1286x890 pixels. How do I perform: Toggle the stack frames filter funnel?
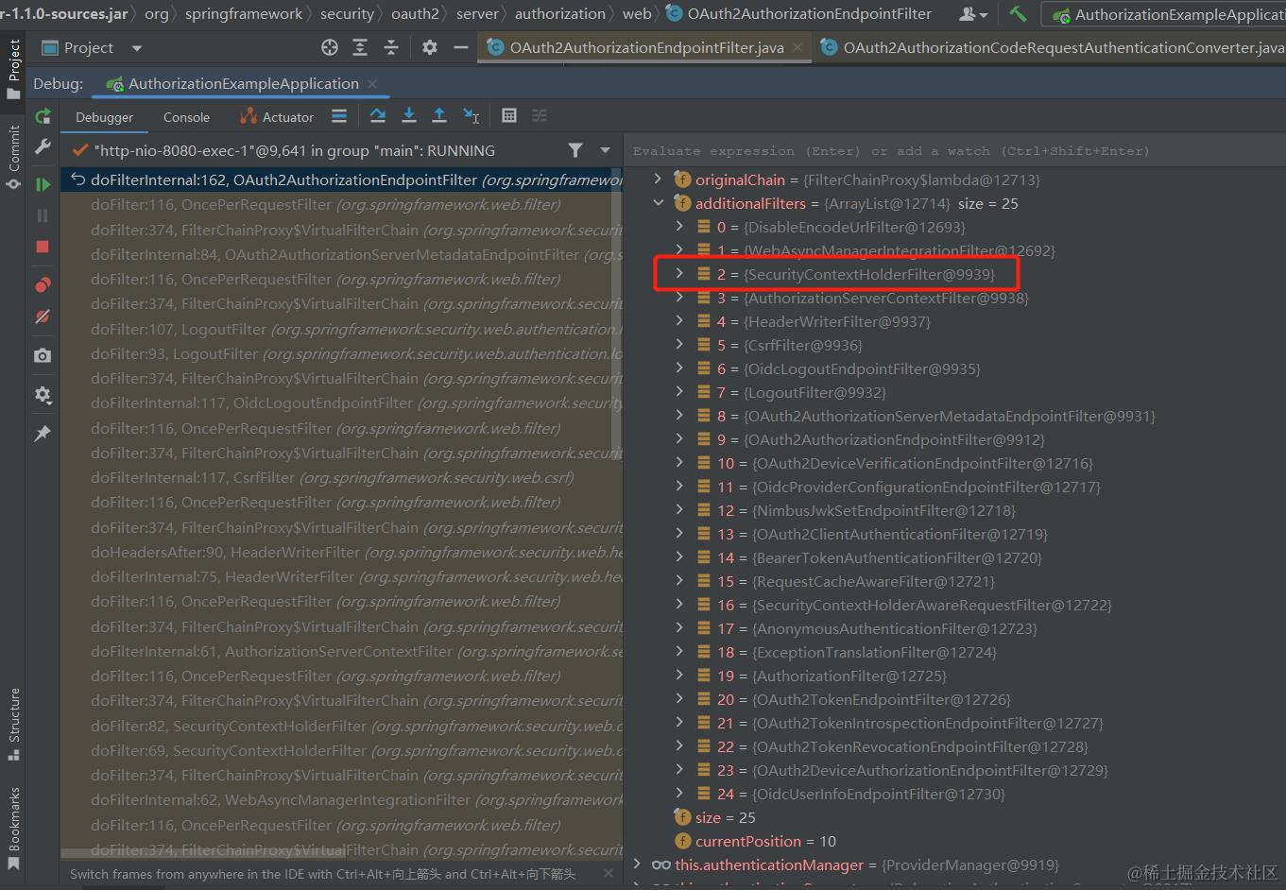576,150
